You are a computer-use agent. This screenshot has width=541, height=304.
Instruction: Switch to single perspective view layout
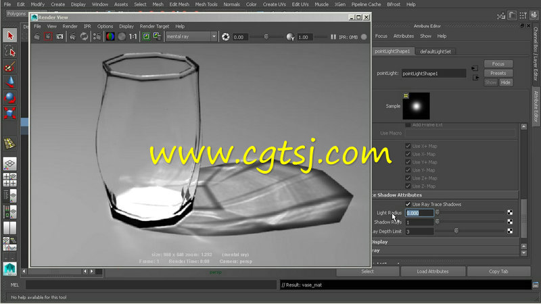click(10, 163)
